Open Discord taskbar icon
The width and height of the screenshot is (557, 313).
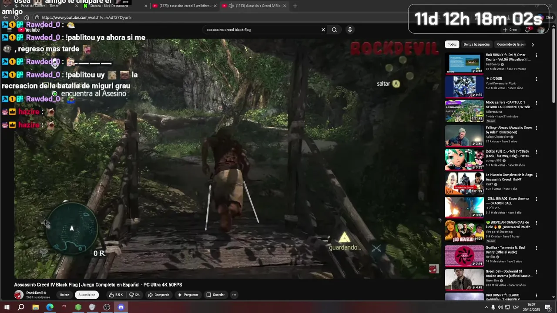coord(121,307)
